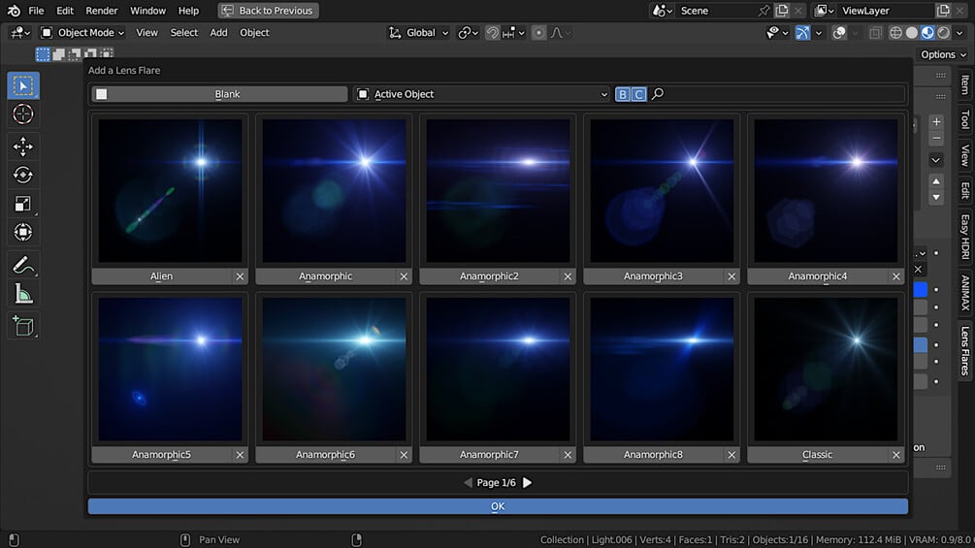This screenshot has height=548, width=975.
Task: Switch to rendered shading
Action: [x=944, y=32]
